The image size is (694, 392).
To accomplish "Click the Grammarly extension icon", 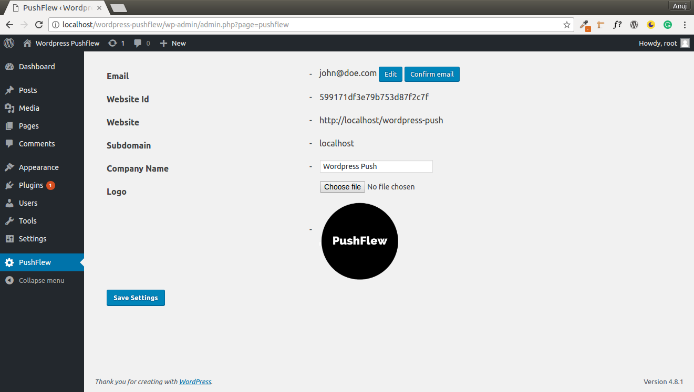I will (x=668, y=25).
